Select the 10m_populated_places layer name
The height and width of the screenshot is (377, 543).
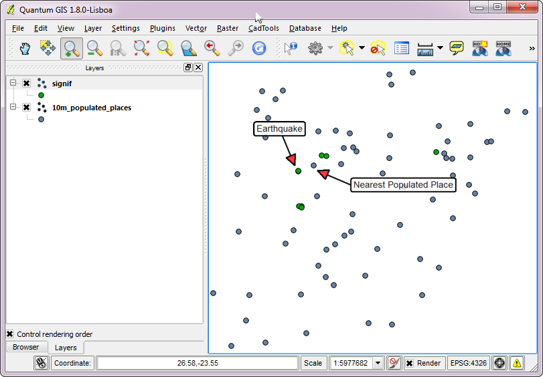[x=92, y=108]
